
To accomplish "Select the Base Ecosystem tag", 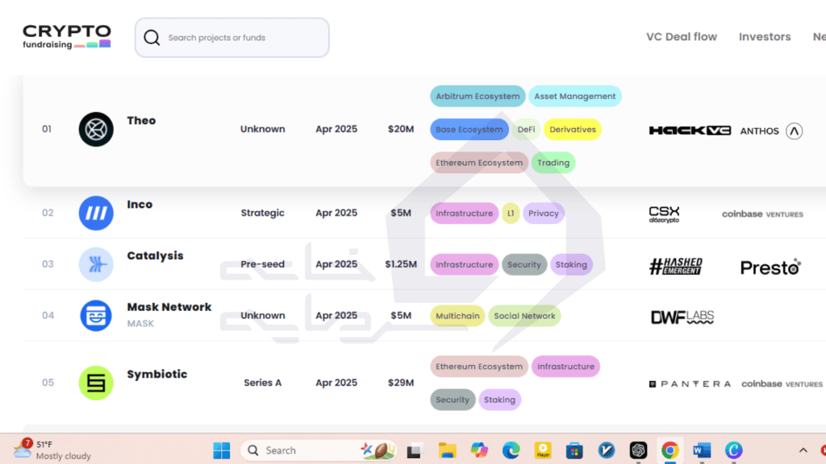I will click(469, 130).
